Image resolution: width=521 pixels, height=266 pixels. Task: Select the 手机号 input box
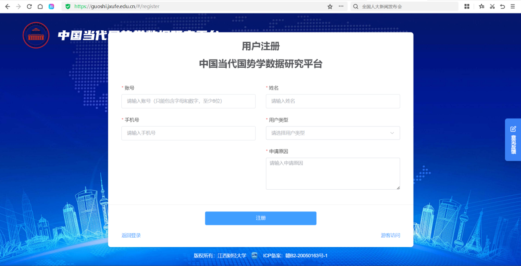click(x=188, y=133)
